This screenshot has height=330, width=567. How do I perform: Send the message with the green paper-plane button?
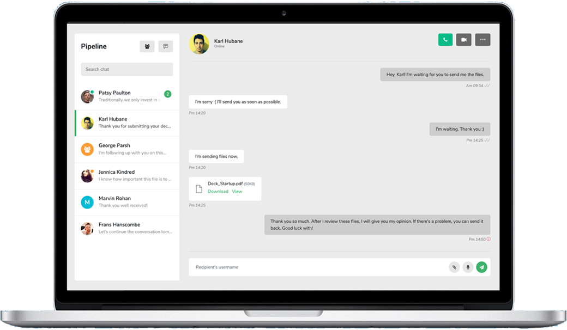(481, 267)
